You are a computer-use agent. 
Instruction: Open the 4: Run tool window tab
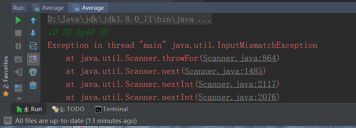[29, 109]
